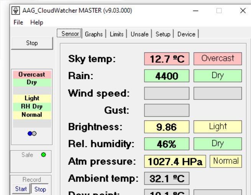Close the CloudWatcher window
Viewport: 251px width, 195px height.
click(x=243, y=11)
